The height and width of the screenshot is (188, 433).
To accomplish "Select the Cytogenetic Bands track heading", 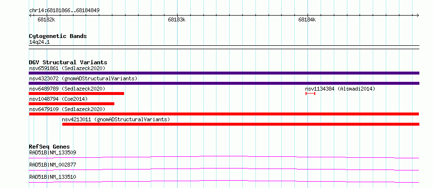I will point(58,36).
